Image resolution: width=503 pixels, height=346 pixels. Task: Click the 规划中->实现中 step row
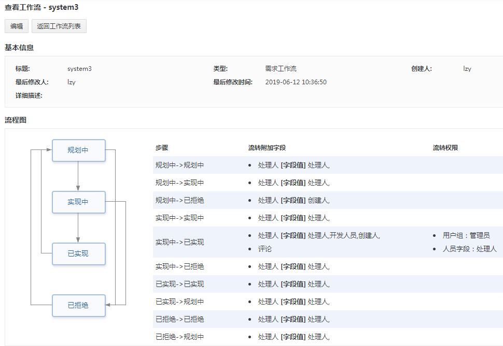click(328, 183)
